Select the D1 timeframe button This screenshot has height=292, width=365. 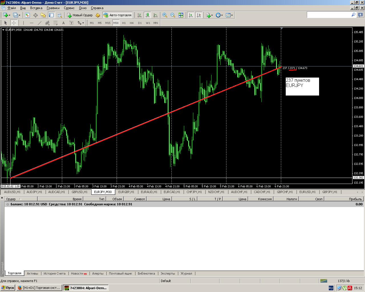[140, 23]
